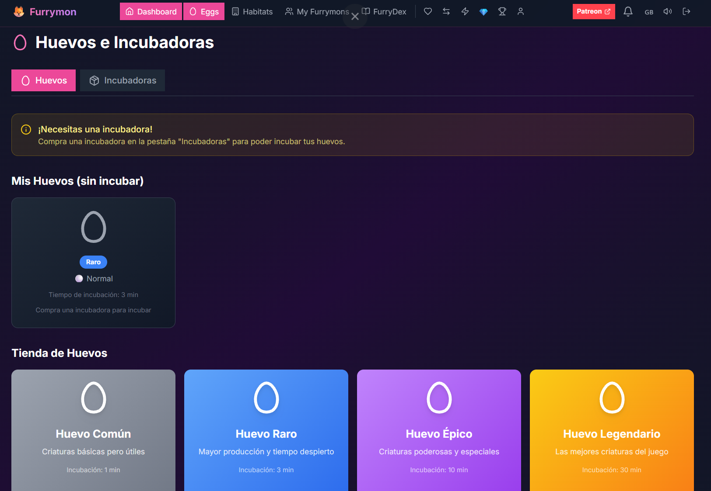The width and height of the screenshot is (711, 491).
Task: Switch to the Incubadoras tab
Action: (x=123, y=80)
